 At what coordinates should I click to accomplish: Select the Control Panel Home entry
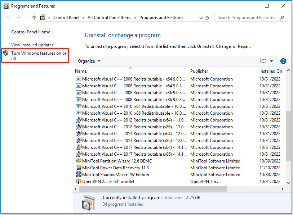click(x=31, y=32)
